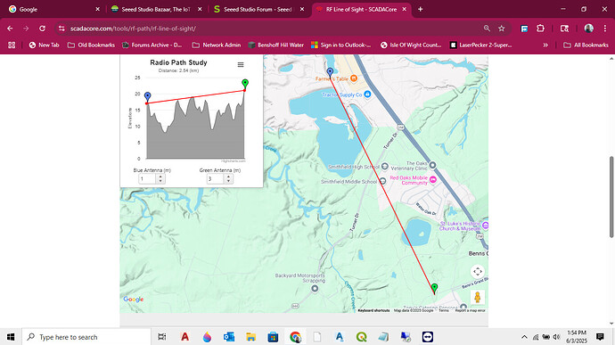
Task: Open the Benshoff Hill Water bookmark
Action: click(x=275, y=45)
